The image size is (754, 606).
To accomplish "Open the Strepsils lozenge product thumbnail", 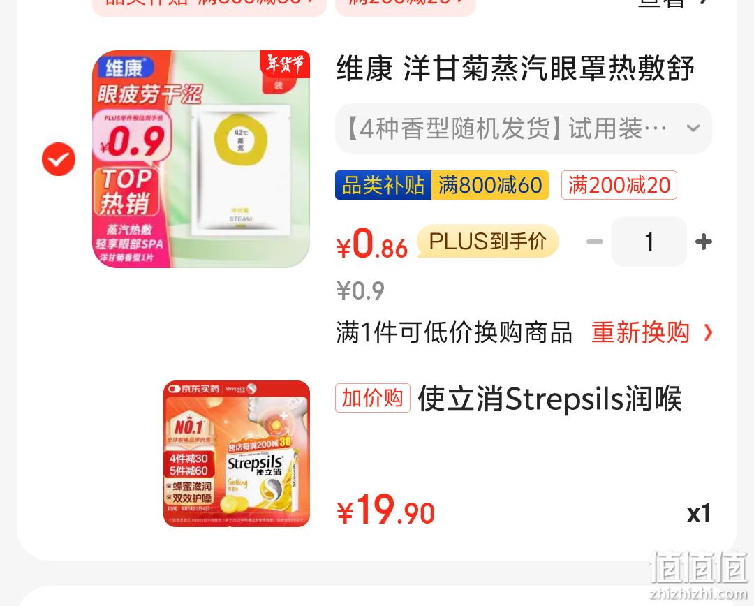I will pos(237,454).
